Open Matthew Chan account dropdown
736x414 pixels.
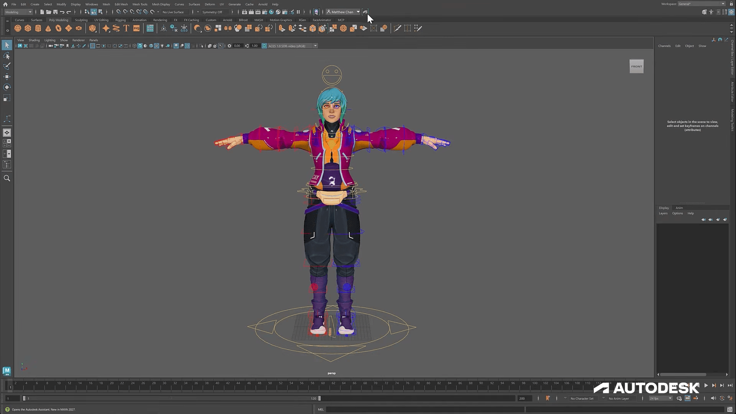coord(343,12)
